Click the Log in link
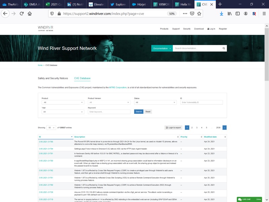269x202 pixels. [211, 29]
